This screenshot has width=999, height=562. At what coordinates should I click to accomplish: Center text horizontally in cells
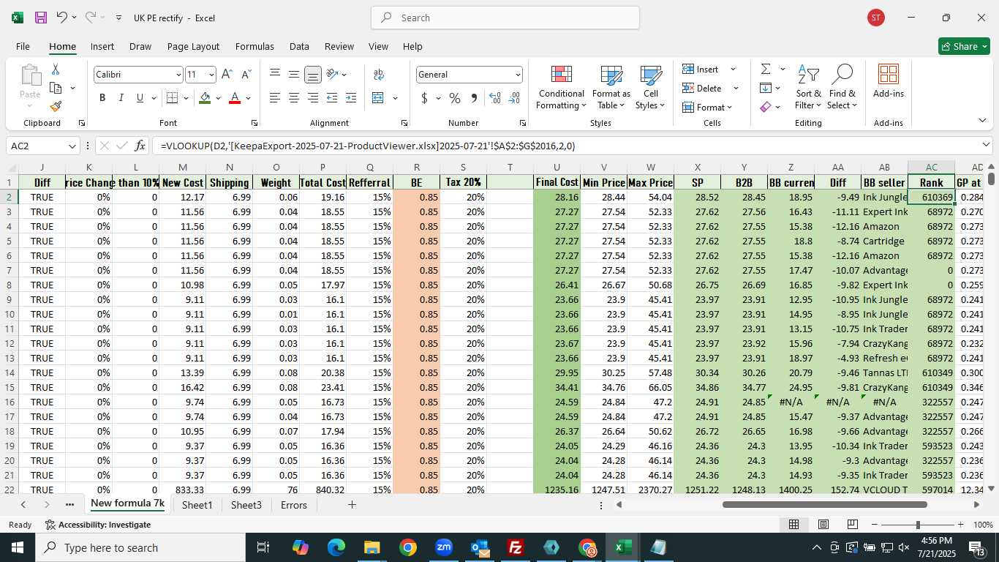[x=294, y=98]
